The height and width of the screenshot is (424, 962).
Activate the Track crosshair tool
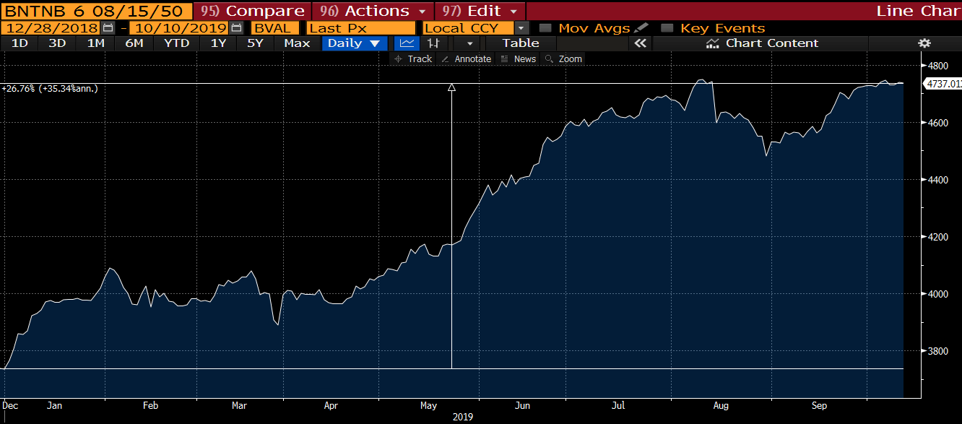pos(412,59)
